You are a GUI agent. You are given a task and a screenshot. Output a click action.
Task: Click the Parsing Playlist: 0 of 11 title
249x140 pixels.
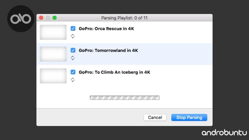[x=124, y=18]
